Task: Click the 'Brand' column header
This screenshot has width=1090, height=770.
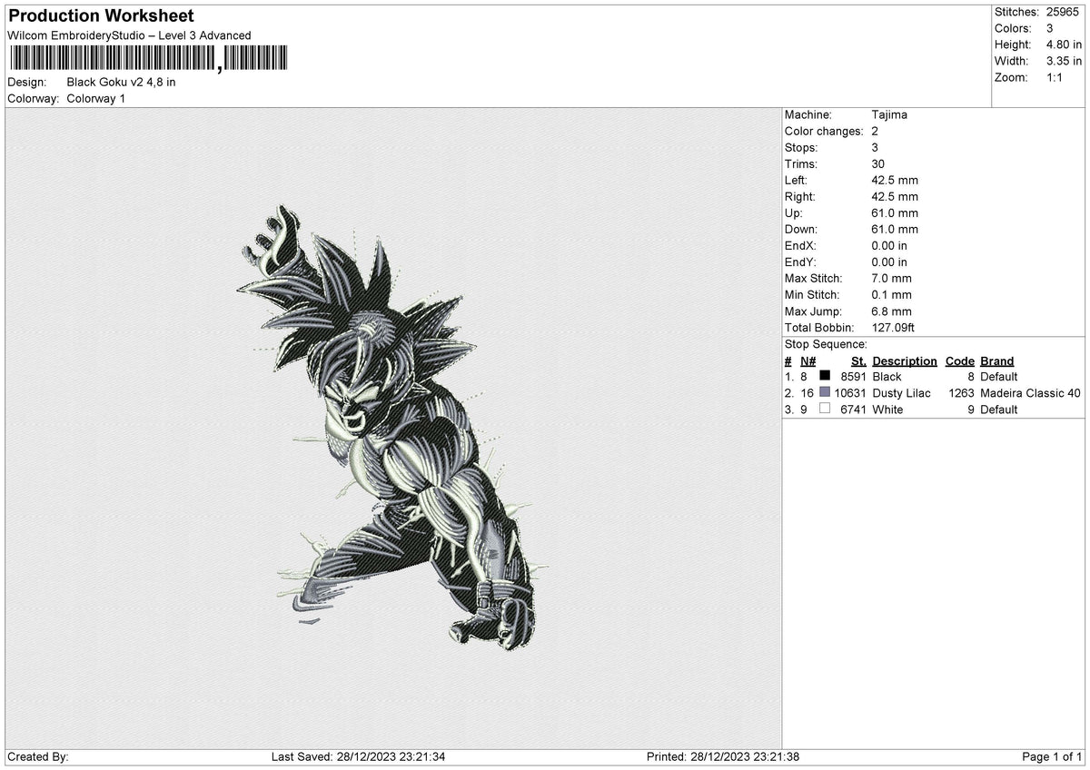Action: [997, 360]
